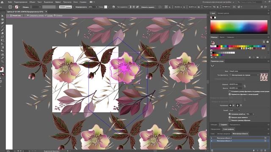Choose the top in front overlap icon
This screenshot has height=152, width=271.
click(238, 105)
